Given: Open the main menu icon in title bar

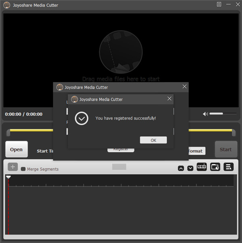Looking at the screenshot, I should click(219, 5).
